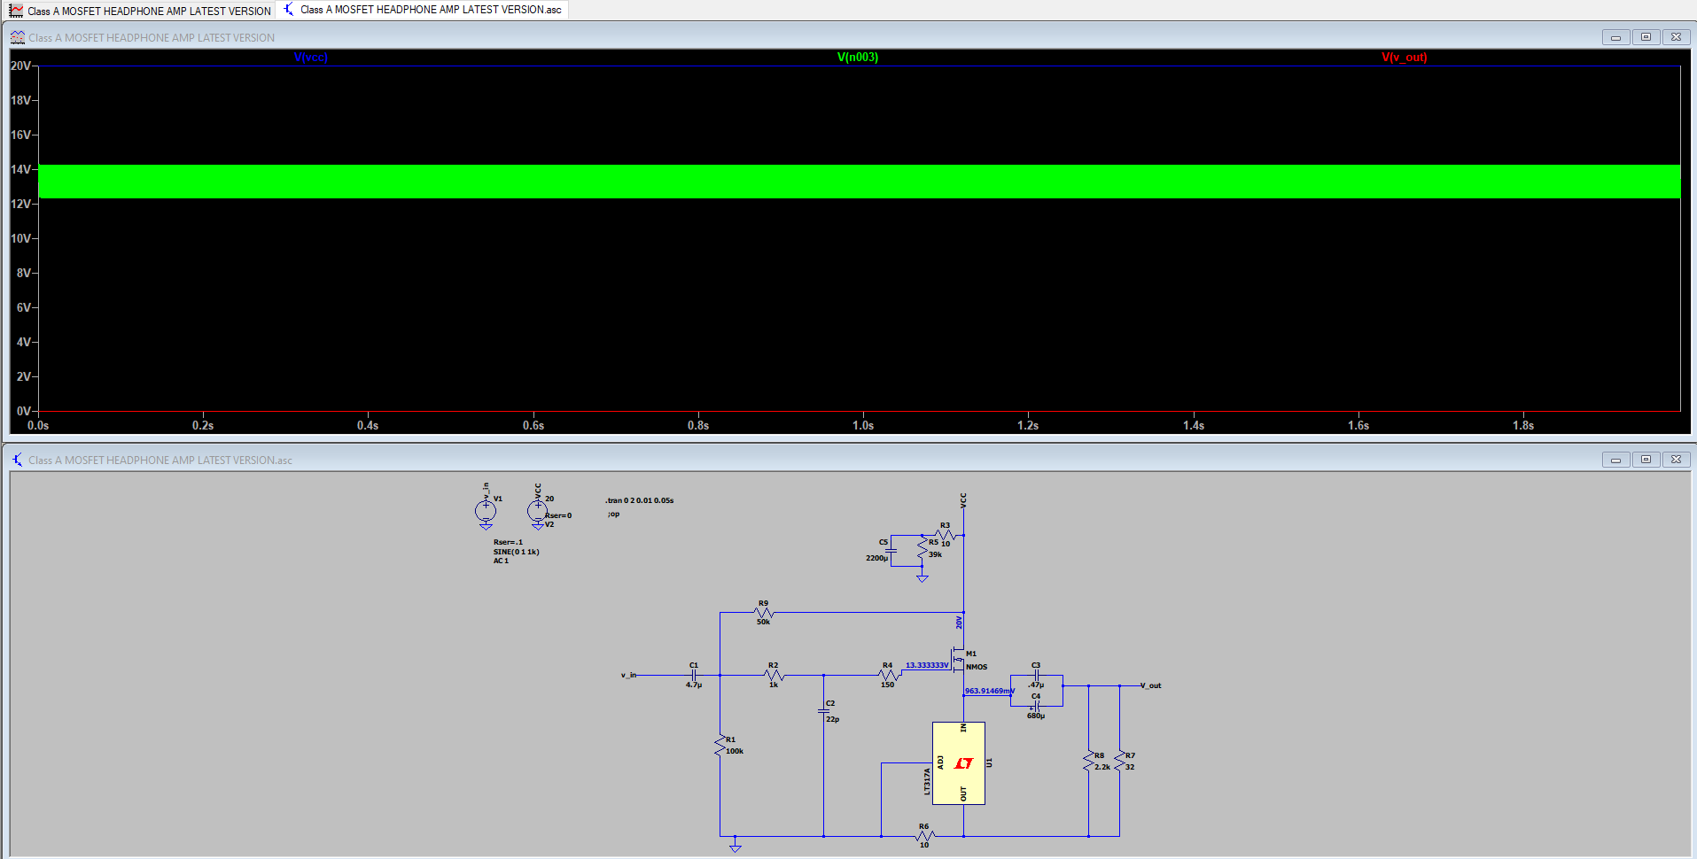Image resolution: width=1697 pixels, height=859 pixels.
Task: Click the AC 1 source parameter
Action: tap(502, 561)
